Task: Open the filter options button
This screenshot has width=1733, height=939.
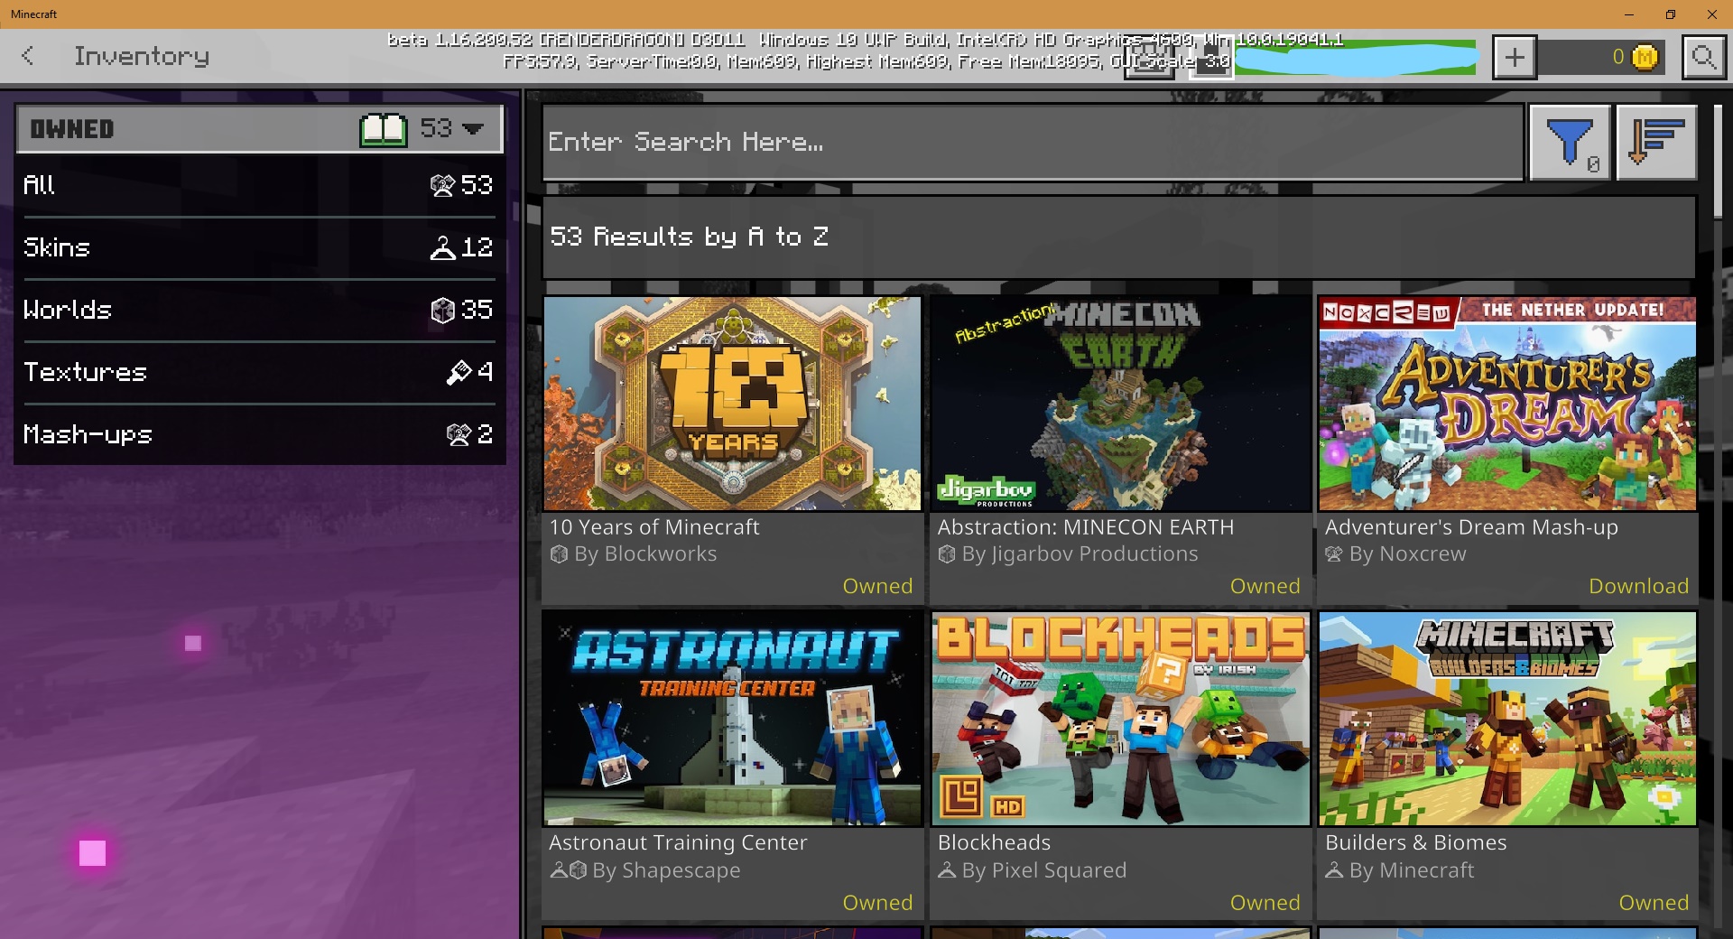Action: pyautogui.click(x=1570, y=143)
